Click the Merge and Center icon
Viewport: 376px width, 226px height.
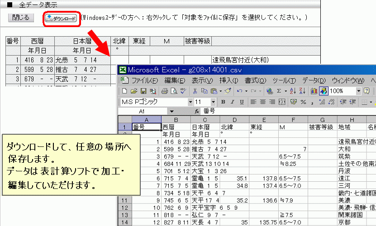(x=282, y=102)
